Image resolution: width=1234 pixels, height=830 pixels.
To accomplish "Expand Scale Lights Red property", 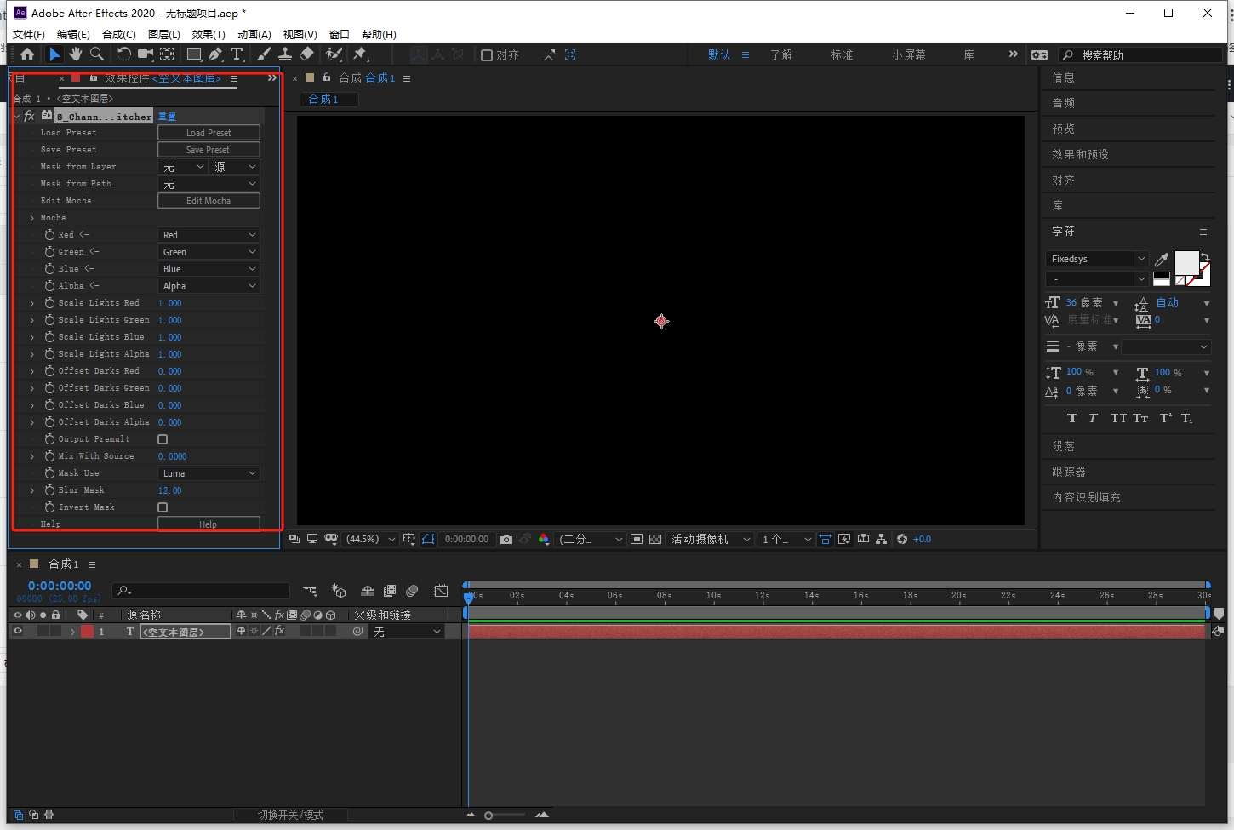I will [32, 303].
